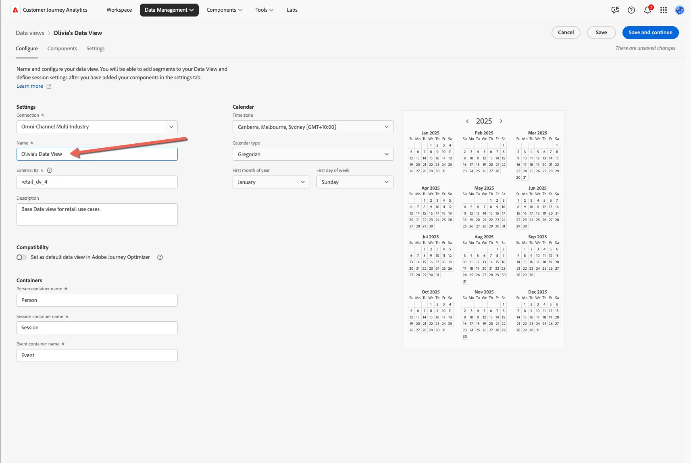
Task: Select the Configure tab
Action: click(27, 49)
